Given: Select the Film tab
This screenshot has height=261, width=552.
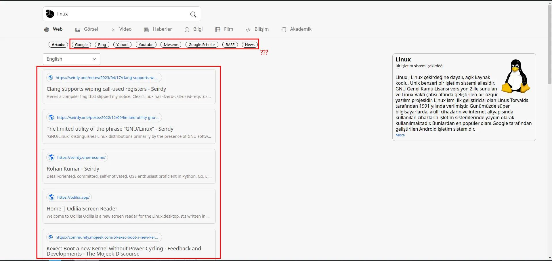Looking at the screenshot, I should coord(224,29).
